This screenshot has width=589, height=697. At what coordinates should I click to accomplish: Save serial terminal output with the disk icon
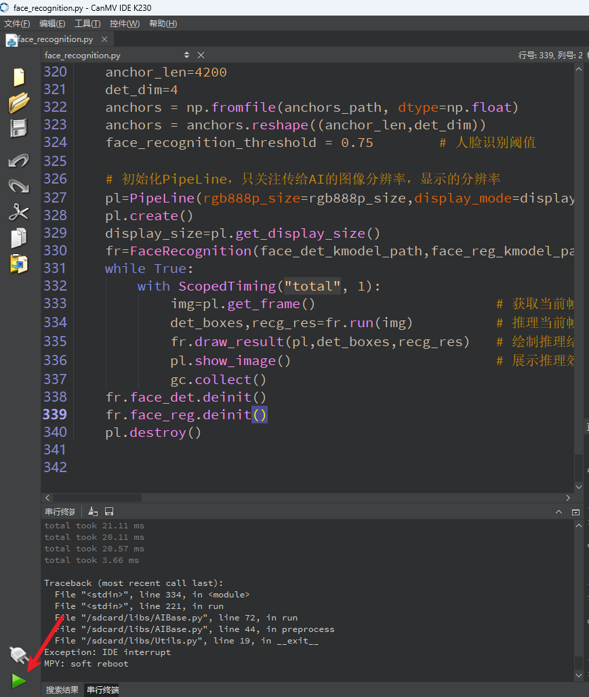coord(109,511)
